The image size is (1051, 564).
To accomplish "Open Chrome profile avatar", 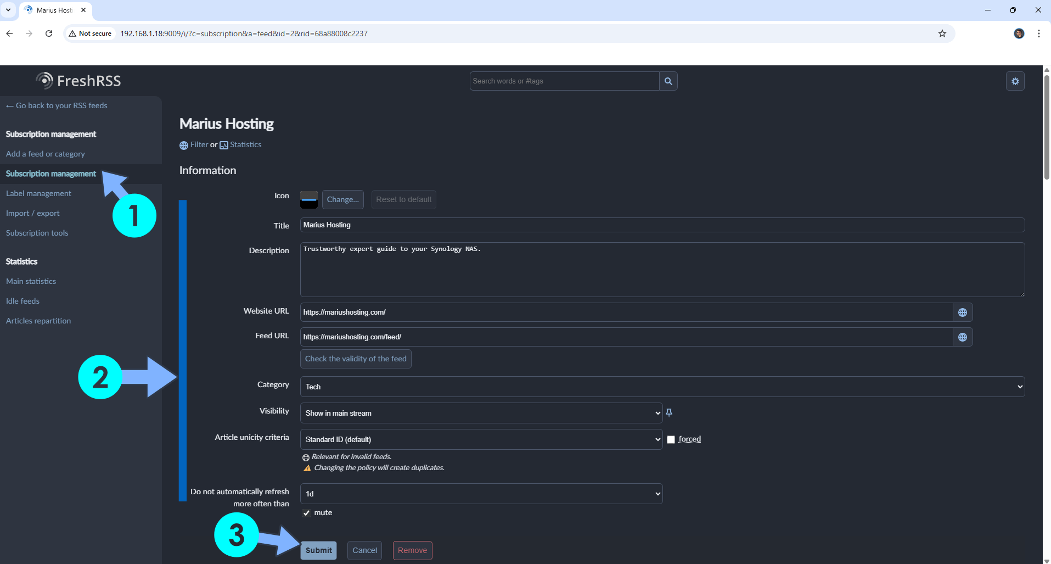I will click(x=1019, y=33).
